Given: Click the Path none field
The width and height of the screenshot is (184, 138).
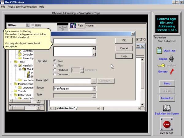Looking at the screenshot, I should (x=116, y=25).
